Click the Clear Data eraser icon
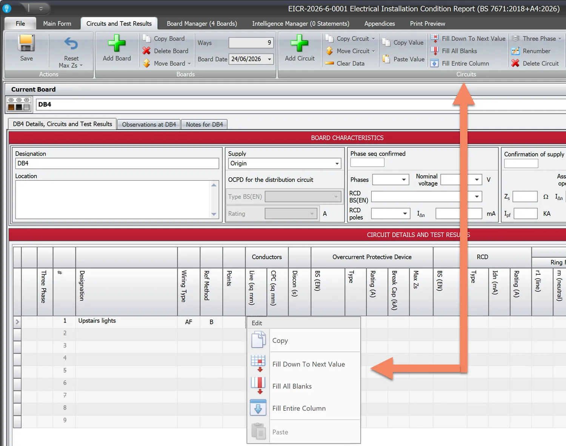 (x=329, y=63)
